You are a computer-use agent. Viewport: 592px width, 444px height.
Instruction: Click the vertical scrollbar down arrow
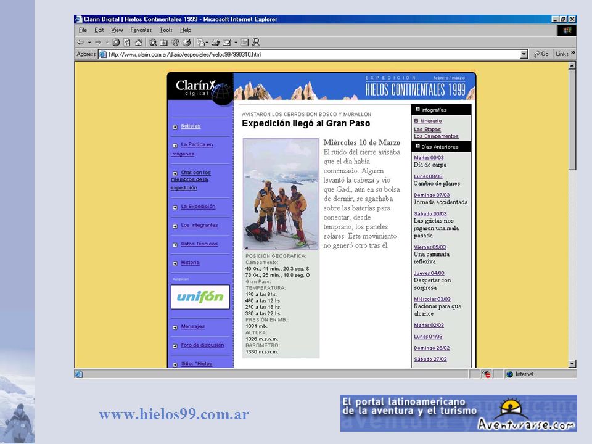[x=572, y=364]
